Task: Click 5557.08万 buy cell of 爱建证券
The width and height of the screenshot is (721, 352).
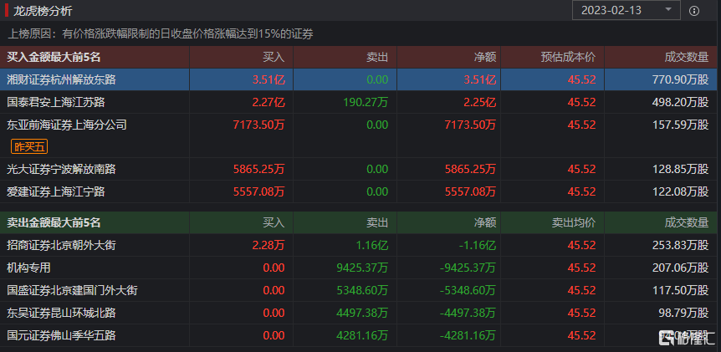Action: (x=259, y=191)
